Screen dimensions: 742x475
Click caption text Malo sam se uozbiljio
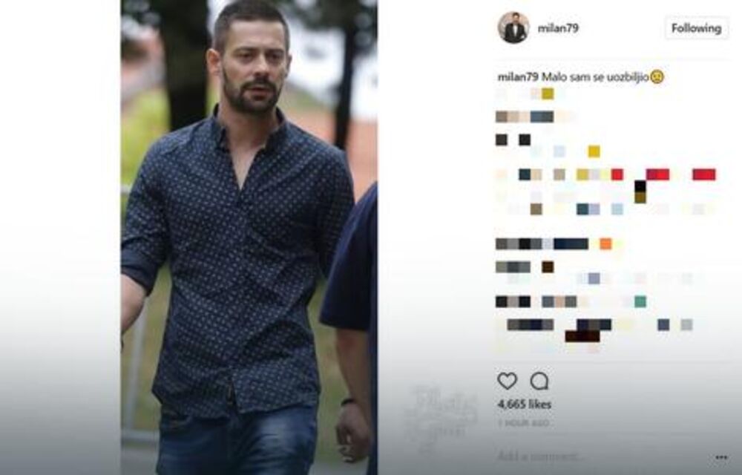595,76
